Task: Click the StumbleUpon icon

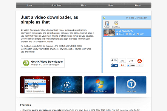Action: pos(140,61)
